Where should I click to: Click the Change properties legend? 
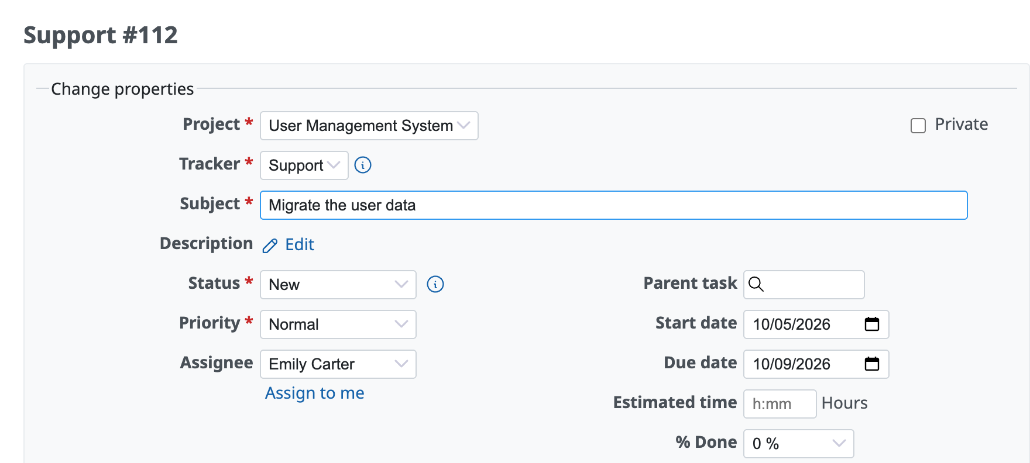coord(122,89)
